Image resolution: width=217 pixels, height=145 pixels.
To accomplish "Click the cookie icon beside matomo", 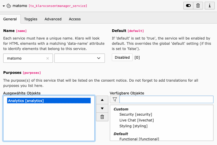I will coord(9,6).
